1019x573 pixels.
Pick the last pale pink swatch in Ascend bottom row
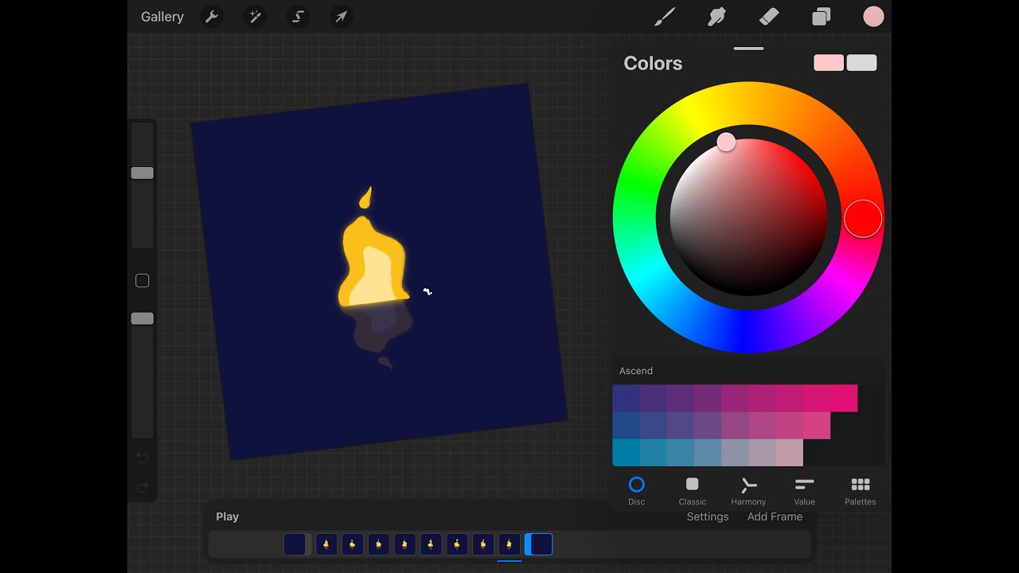[790, 453]
